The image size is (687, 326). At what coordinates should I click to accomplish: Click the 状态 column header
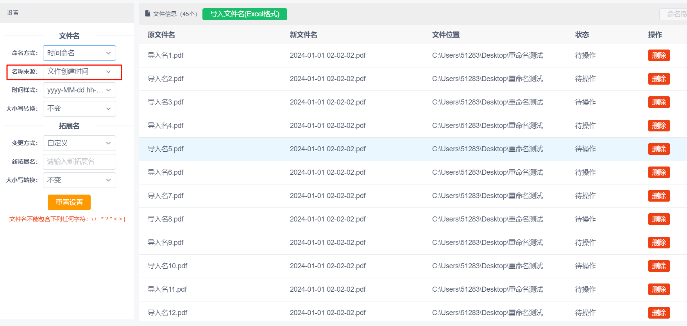[x=582, y=35]
